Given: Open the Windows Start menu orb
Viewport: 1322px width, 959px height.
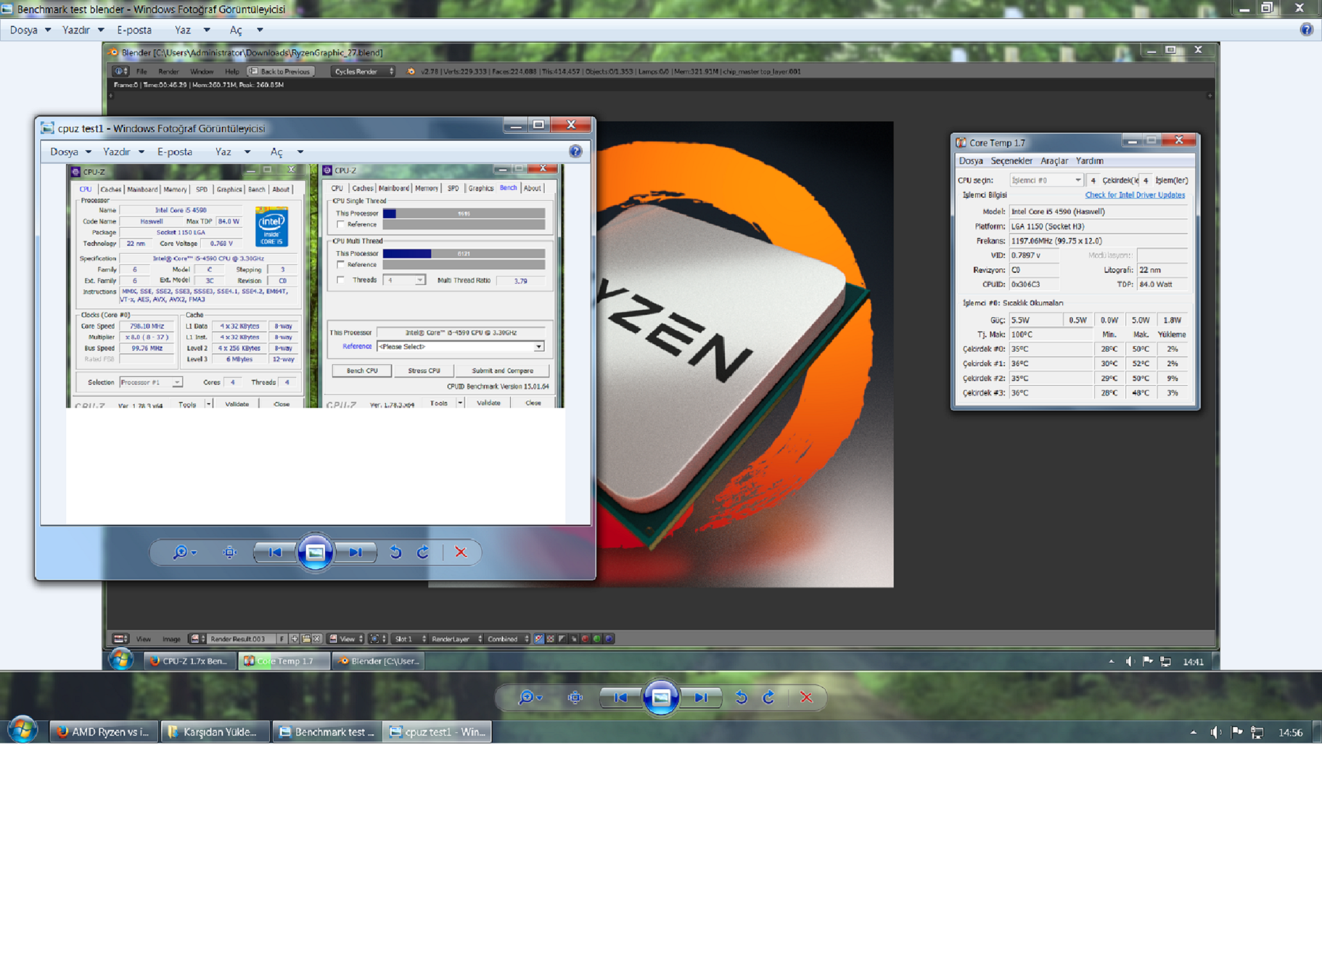Looking at the screenshot, I should pos(23,731).
